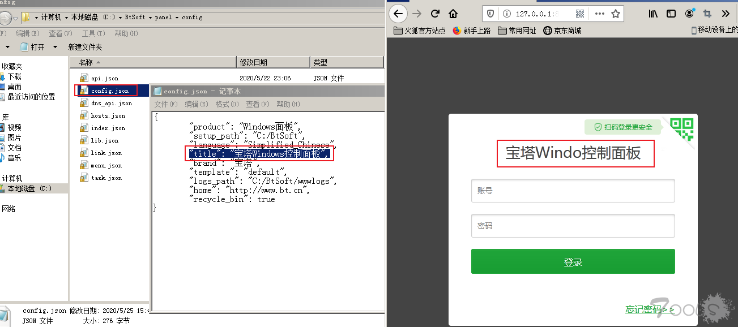Open Notepad 编辑(E) menu
Image resolution: width=738 pixels, height=327 pixels.
[x=197, y=104]
